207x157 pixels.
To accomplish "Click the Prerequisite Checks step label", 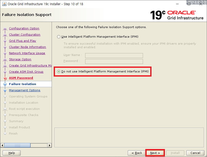I will click(24, 115).
